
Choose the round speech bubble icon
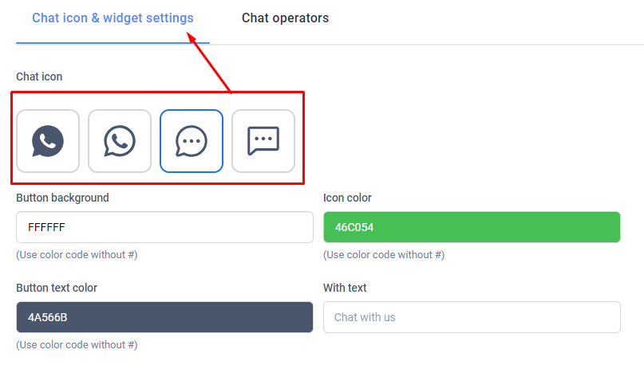pyautogui.click(x=192, y=141)
